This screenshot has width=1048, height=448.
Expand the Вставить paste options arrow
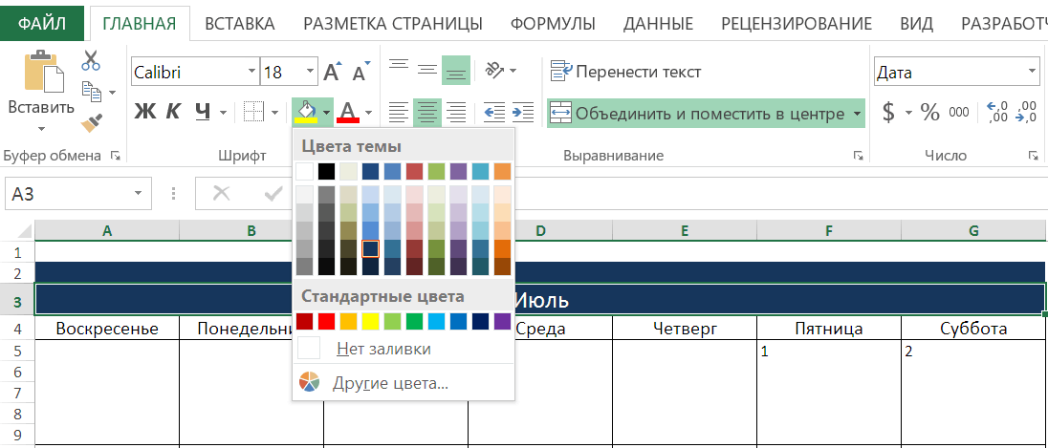(x=41, y=128)
